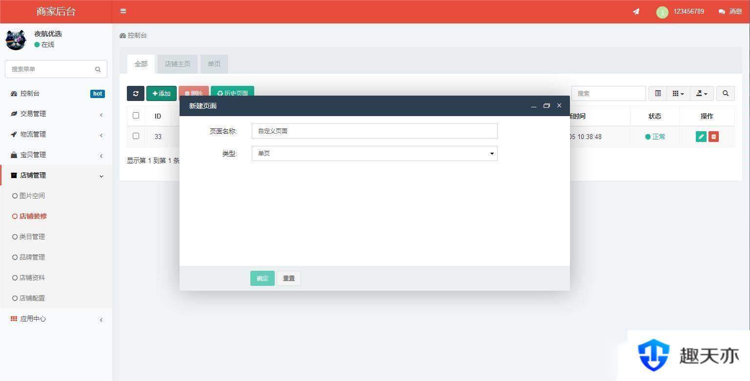Collapse 店铺管理 sidebar menu
The width and height of the screenshot is (750, 381).
(56, 175)
